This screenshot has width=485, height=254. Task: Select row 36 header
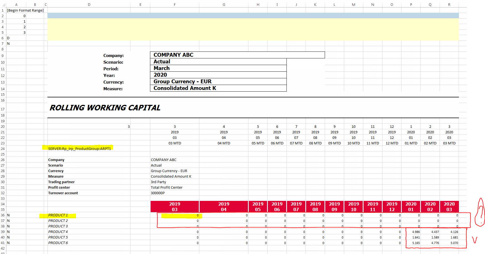click(3, 215)
